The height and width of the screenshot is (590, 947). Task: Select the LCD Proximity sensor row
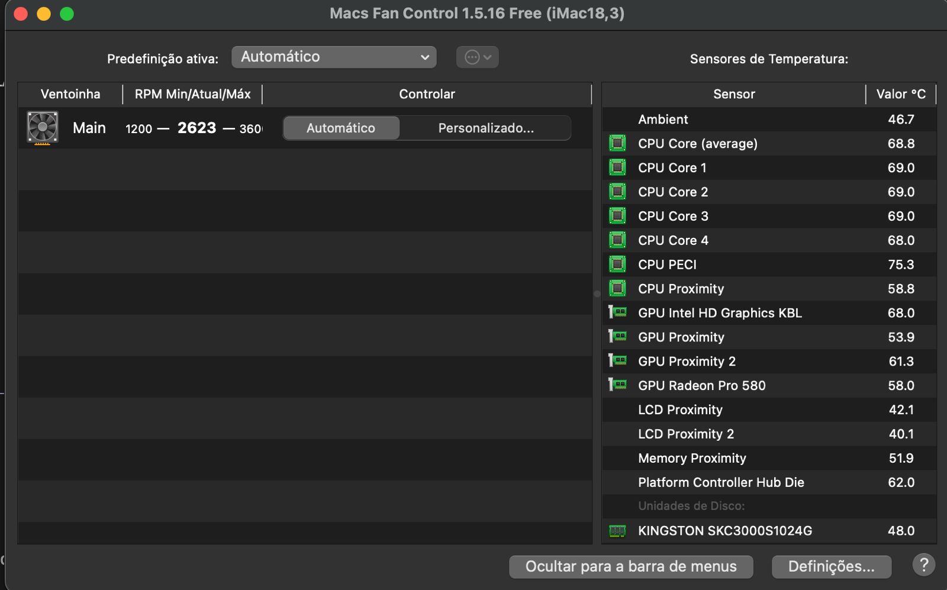pyautogui.click(x=769, y=410)
